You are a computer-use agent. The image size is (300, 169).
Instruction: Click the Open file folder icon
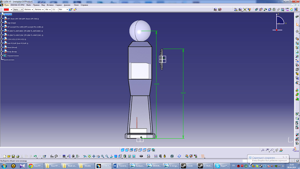[9, 156]
